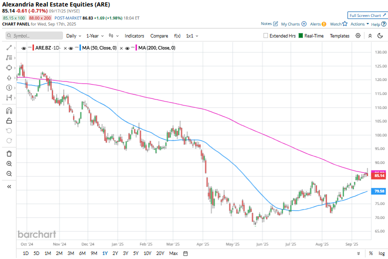This screenshot has width=388, height=259.
Task: Select the 6M time range
Action: [82, 253]
